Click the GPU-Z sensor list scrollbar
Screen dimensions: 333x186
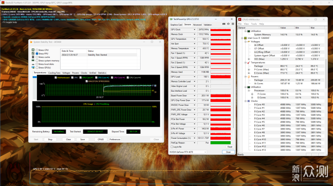pyautogui.click(x=233, y=79)
